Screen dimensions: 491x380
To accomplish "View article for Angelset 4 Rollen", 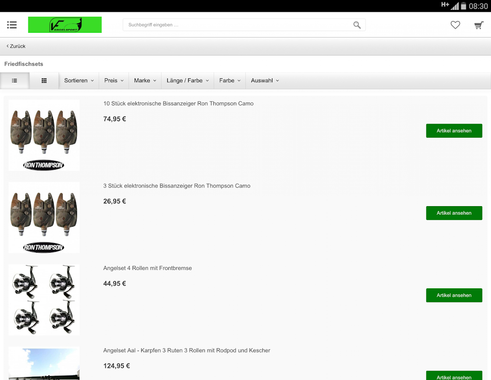I will pyautogui.click(x=454, y=295).
